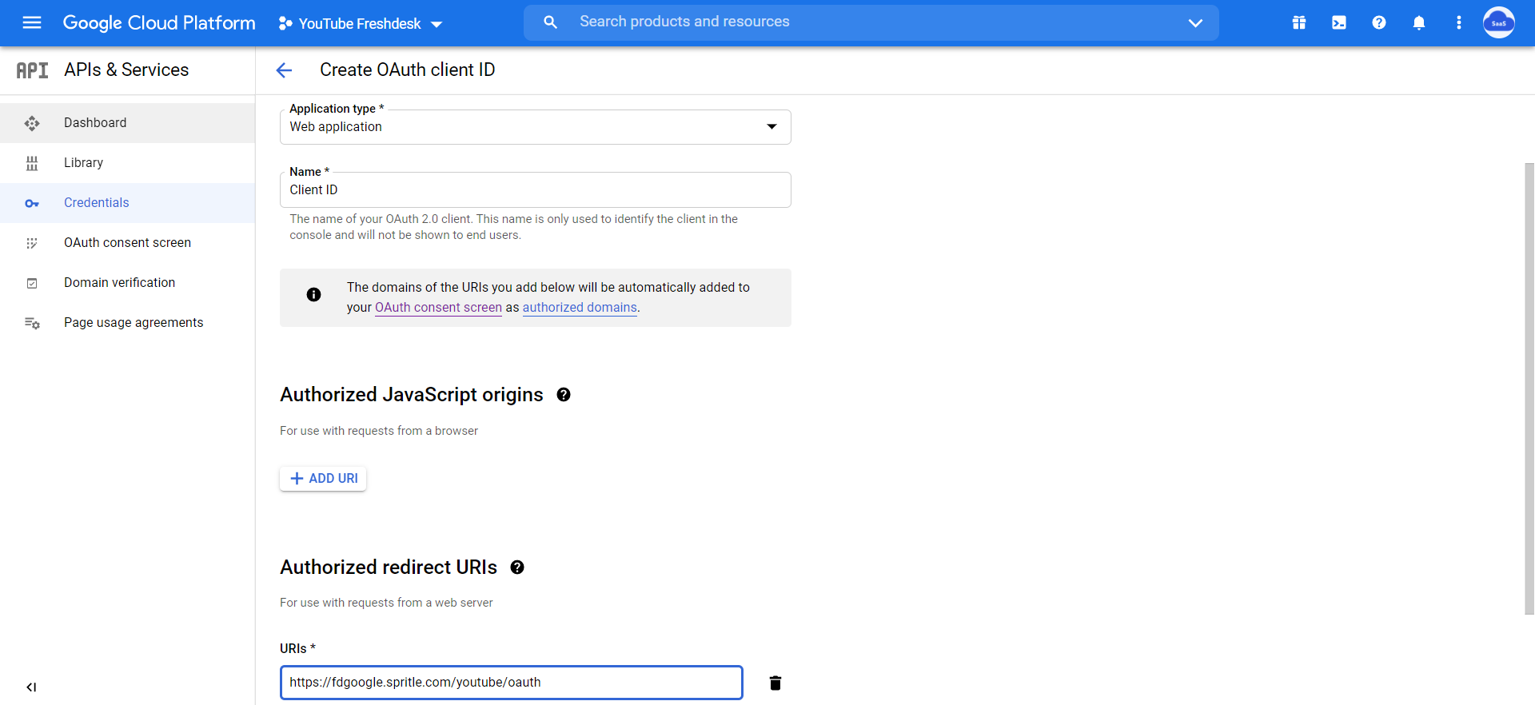Click ADD URI under JavaScript origins
This screenshot has width=1535, height=705.
pos(323,479)
